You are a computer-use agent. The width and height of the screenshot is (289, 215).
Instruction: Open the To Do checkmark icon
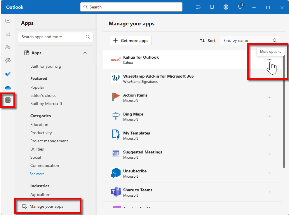coord(8,74)
